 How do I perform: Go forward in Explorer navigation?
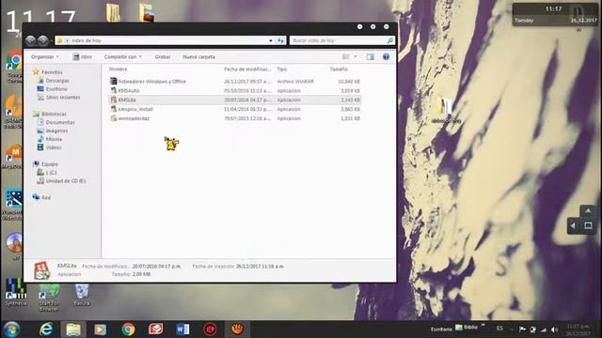[x=43, y=40]
